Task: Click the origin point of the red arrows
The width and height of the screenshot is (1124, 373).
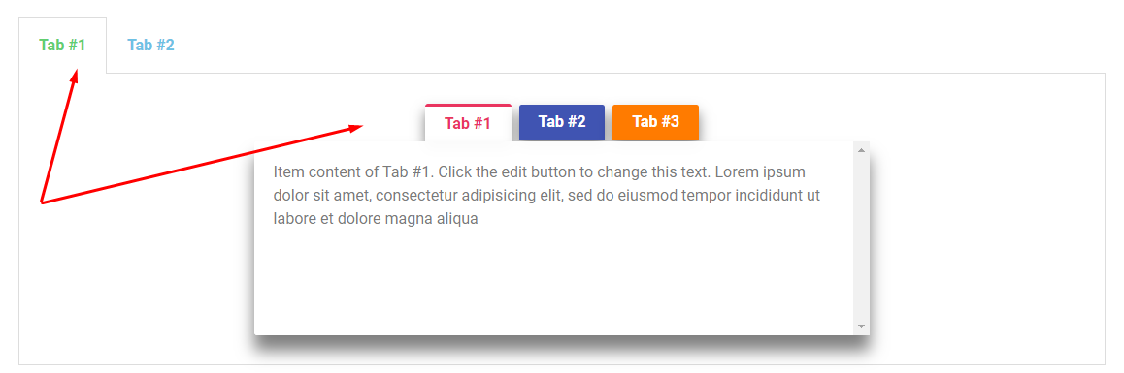Action: tap(43, 202)
